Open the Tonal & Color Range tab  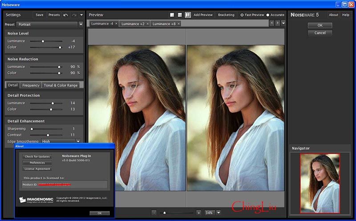click(60, 85)
